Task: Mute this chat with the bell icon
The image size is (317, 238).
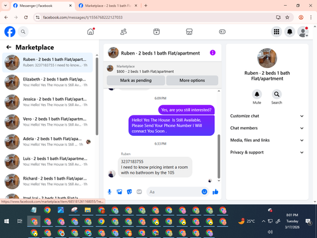Action: 257,95
